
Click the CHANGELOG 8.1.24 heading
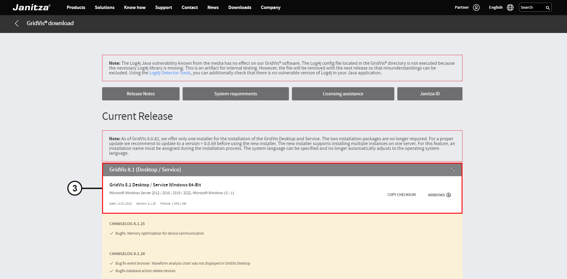(127, 254)
